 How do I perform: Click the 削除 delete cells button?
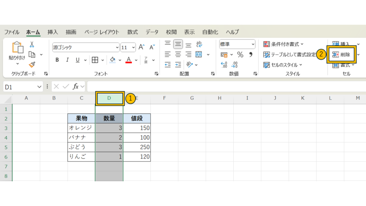point(342,55)
